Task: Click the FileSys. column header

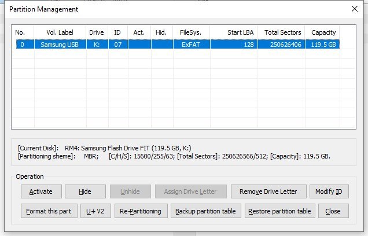Action: click(192, 32)
